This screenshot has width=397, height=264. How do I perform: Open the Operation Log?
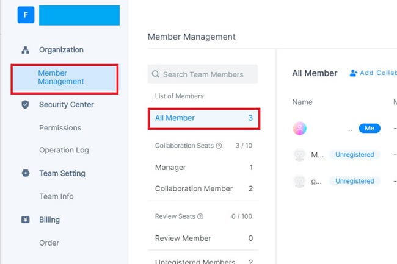(64, 150)
